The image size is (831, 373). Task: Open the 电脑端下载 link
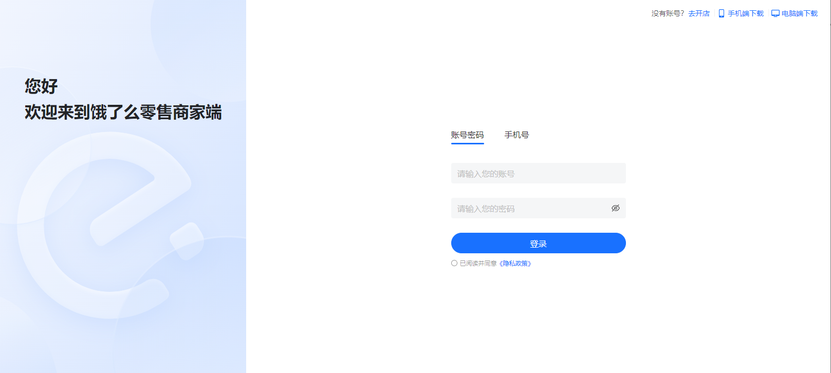click(800, 13)
